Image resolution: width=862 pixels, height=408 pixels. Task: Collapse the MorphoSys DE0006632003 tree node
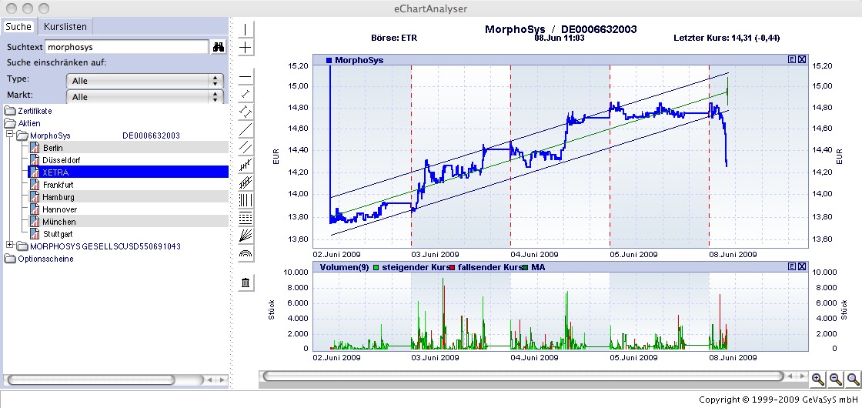pyautogui.click(x=10, y=134)
